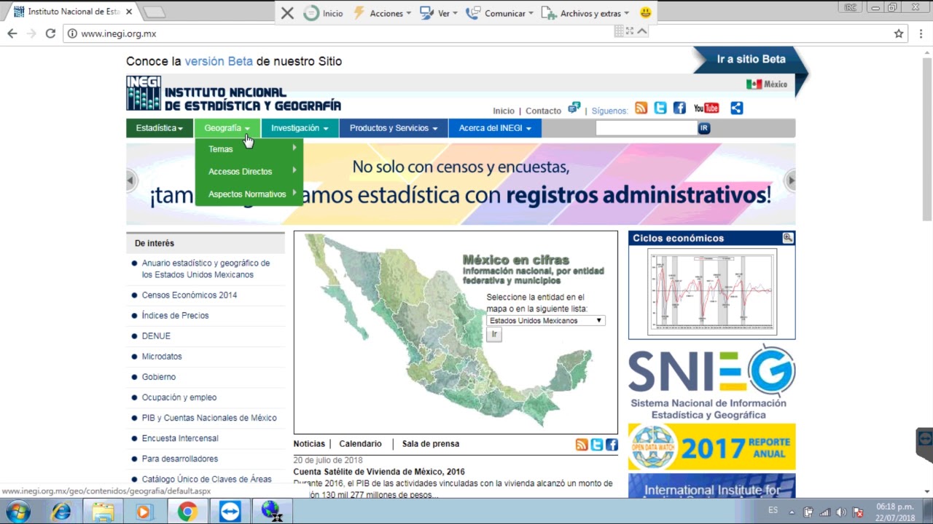Show previous banner slide with left arrow
The width and height of the screenshot is (933, 524).
pyautogui.click(x=131, y=180)
